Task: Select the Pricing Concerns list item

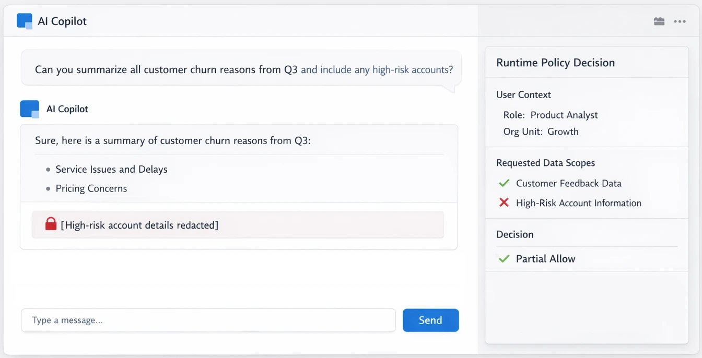Action: 91,188
